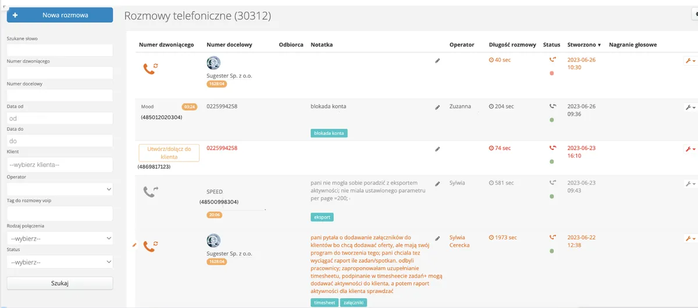698x308 pixels.
Task: Expand the Status filter dropdown
Action: click(x=59, y=262)
